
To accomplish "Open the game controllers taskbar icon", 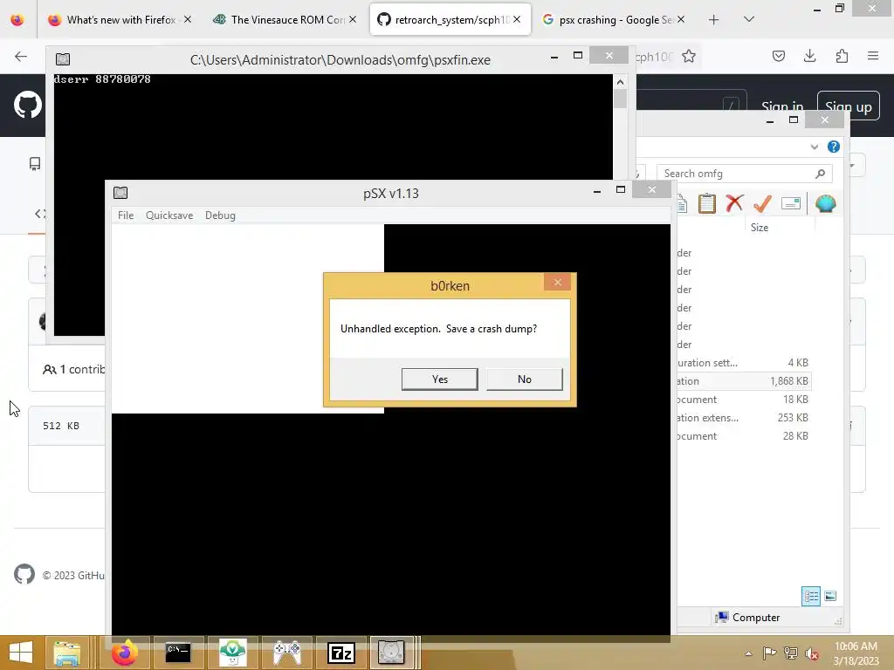I will [x=286, y=653].
